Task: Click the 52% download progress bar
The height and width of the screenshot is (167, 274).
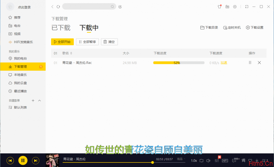Action: coord(179,63)
